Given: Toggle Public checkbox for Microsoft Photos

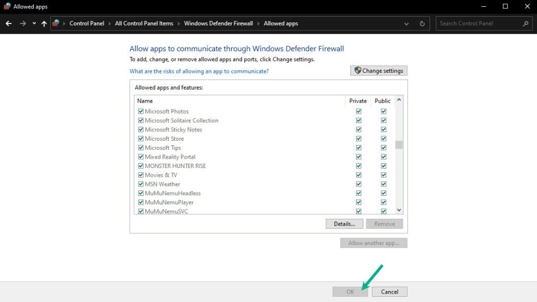Looking at the screenshot, I should click(x=383, y=111).
